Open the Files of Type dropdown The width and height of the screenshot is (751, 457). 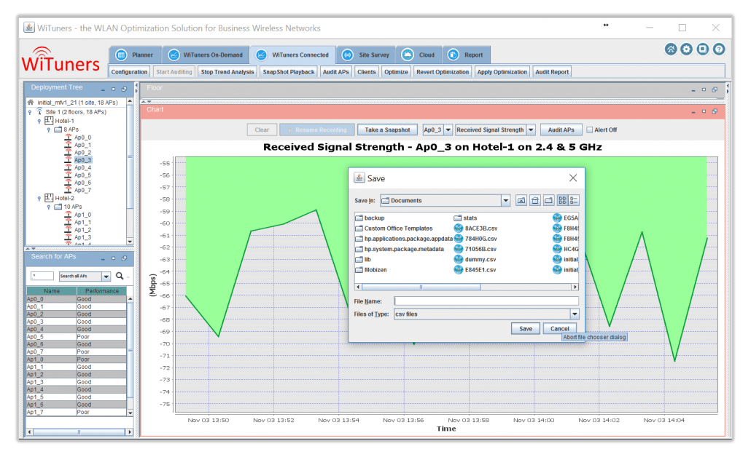pos(575,314)
